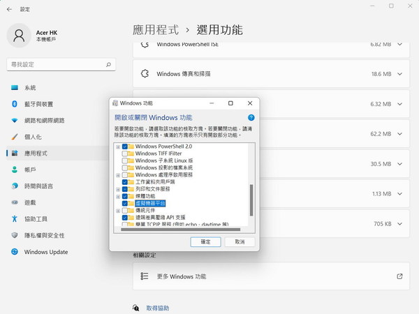
Task: Uncheck 工作資料夾用戶端 checkbox
Action: (125, 182)
